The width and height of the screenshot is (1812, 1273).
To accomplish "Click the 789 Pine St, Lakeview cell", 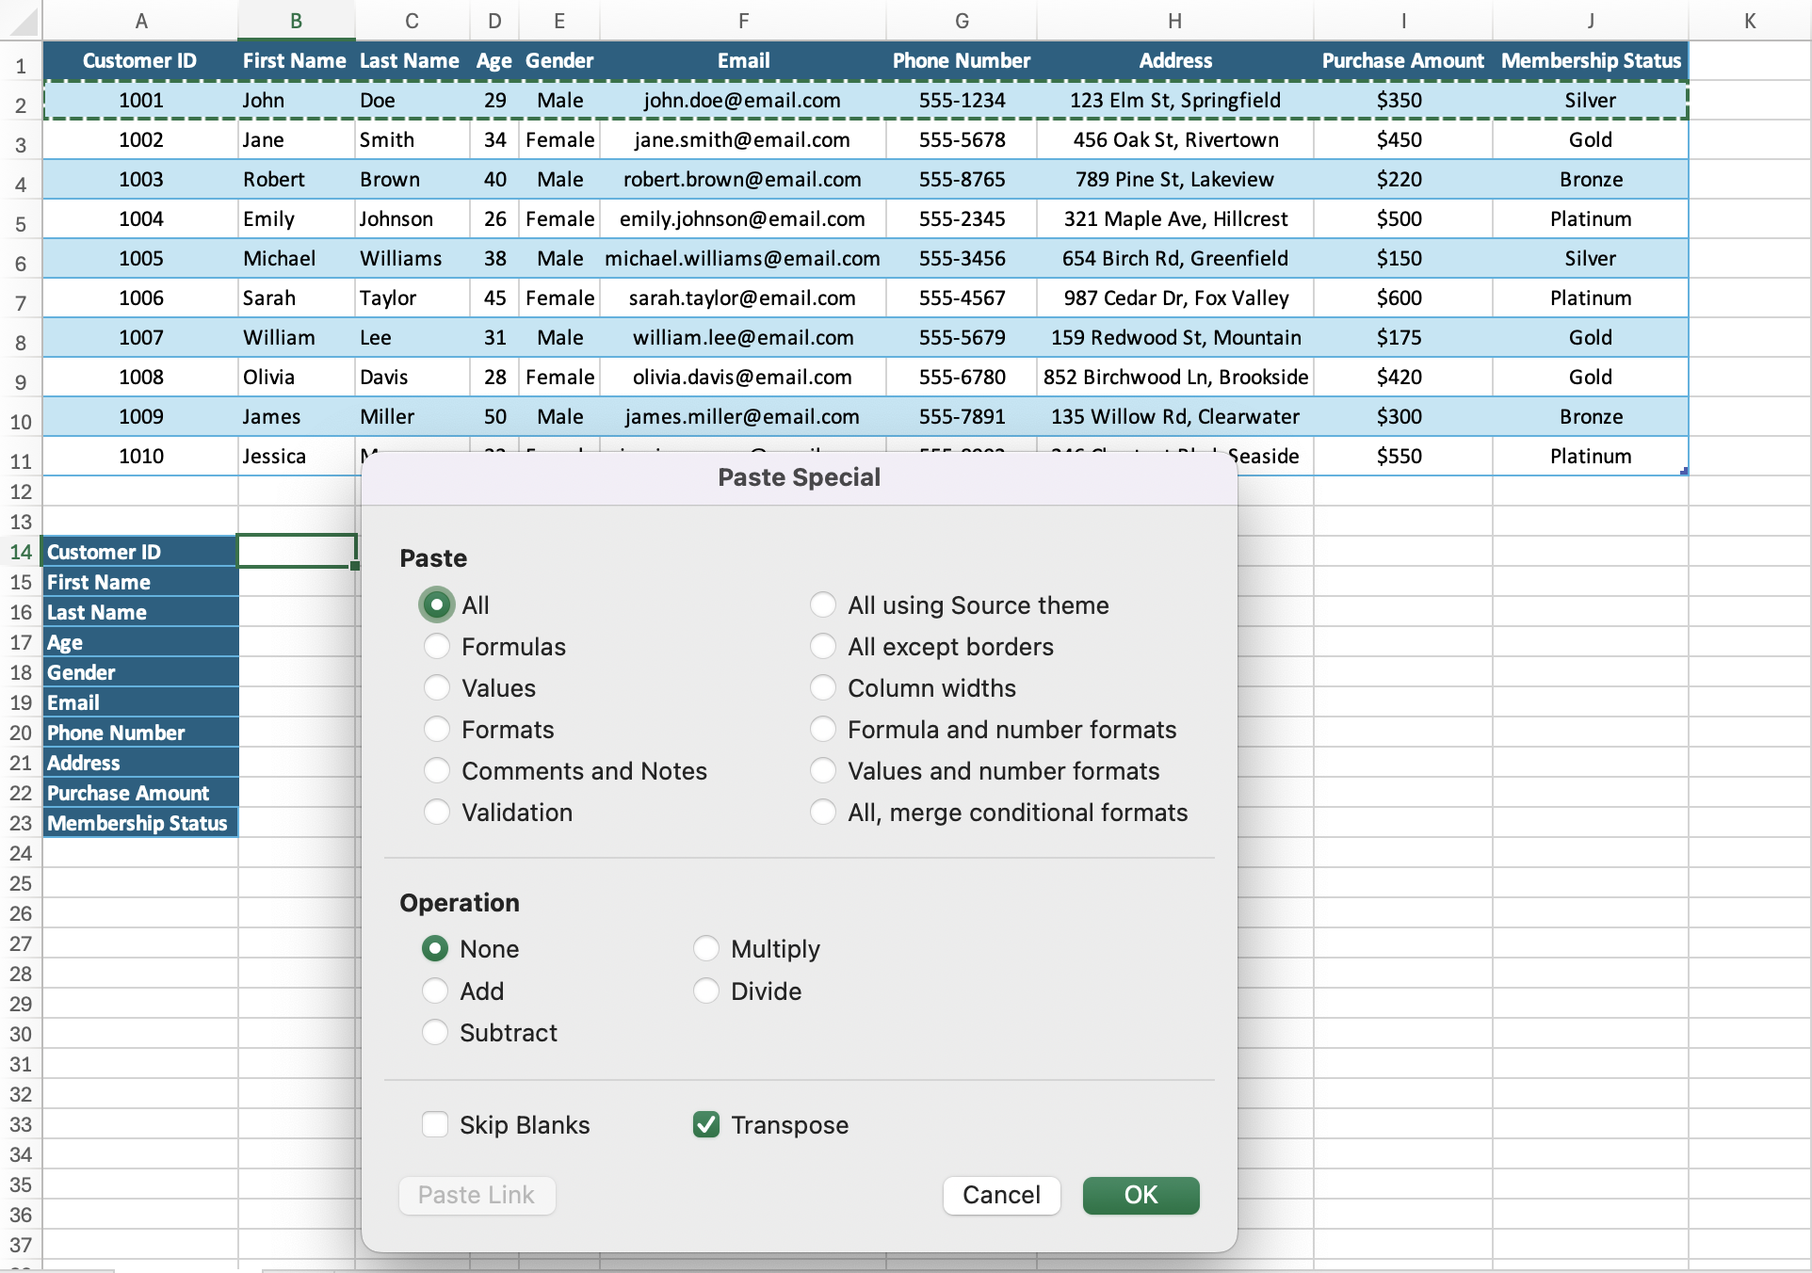I will tap(1174, 179).
